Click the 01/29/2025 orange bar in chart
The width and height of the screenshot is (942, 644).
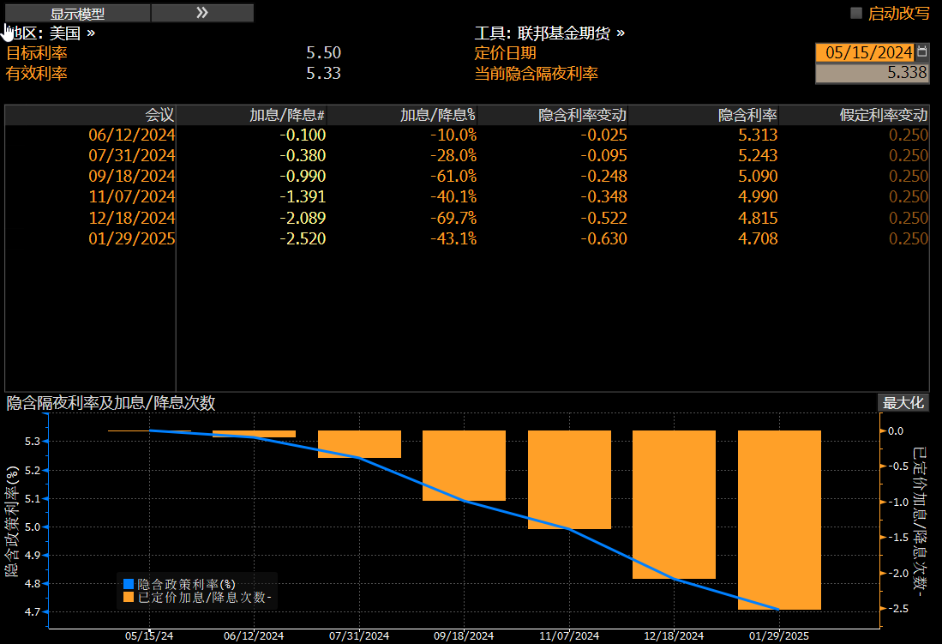(x=779, y=520)
